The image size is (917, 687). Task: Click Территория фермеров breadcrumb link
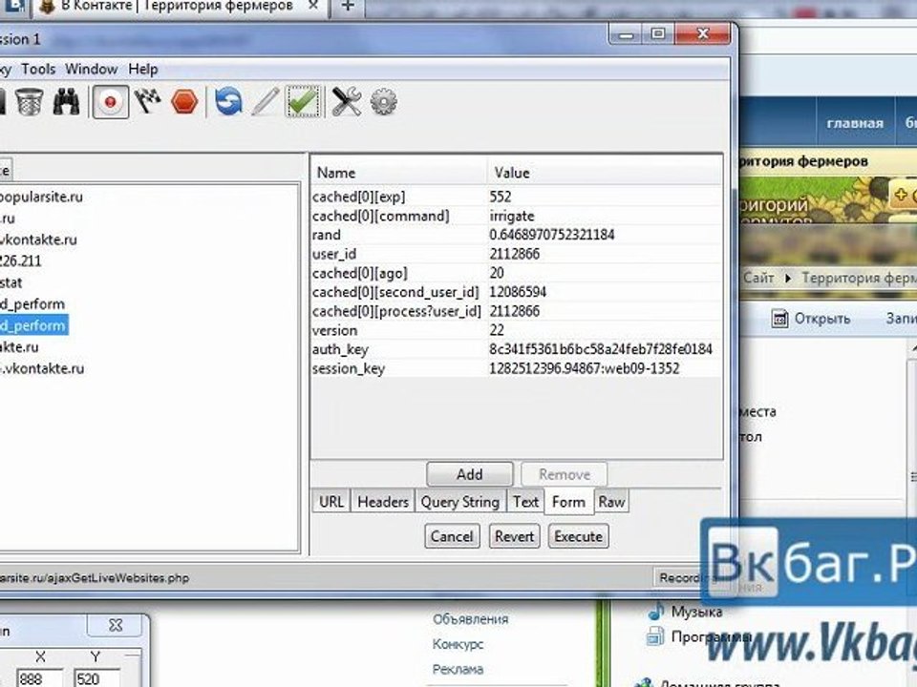[x=859, y=278]
